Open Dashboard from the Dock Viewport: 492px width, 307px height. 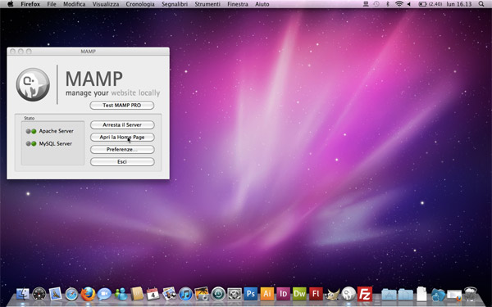click(39, 294)
